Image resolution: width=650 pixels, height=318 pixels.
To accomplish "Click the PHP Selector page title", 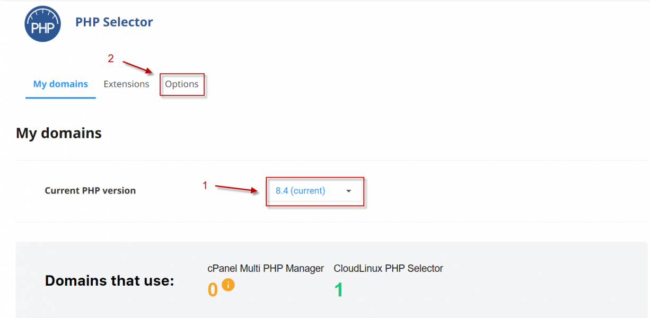I will [x=114, y=22].
